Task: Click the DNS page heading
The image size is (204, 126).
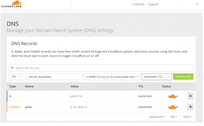Action: point(13,24)
